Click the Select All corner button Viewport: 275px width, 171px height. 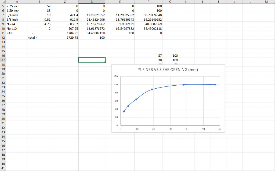tap(3, 2)
